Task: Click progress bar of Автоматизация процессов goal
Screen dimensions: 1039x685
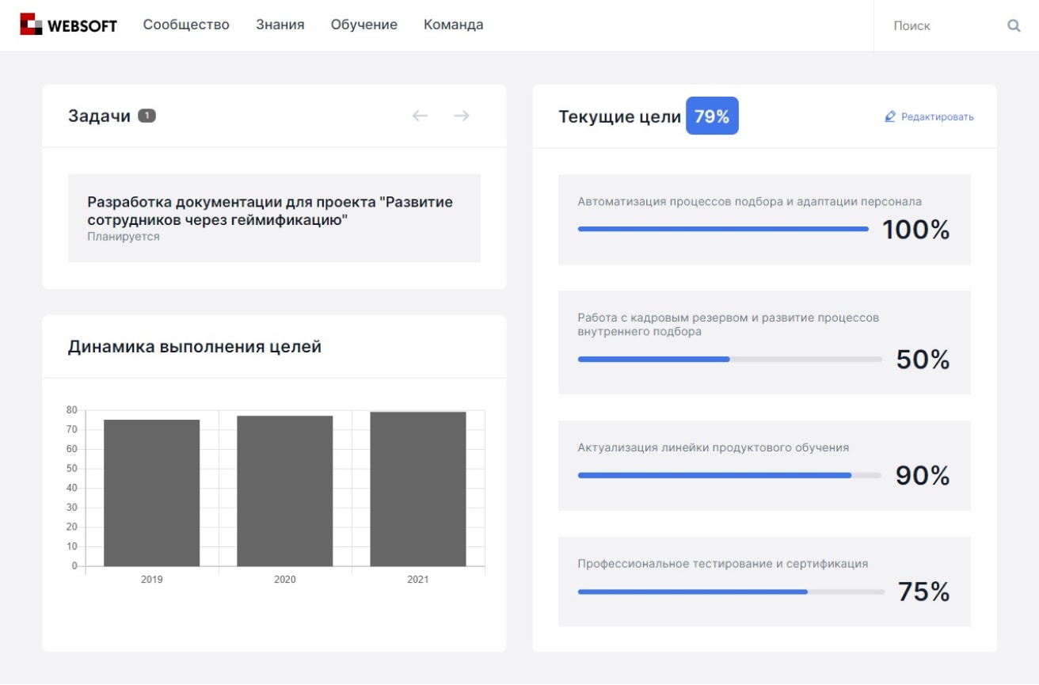Action: [723, 229]
